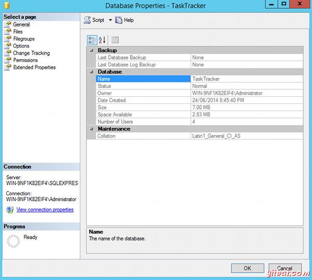This screenshot has width=312, height=280.
Task: Click View connection properties link
Action: pyautogui.click(x=45, y=210)
